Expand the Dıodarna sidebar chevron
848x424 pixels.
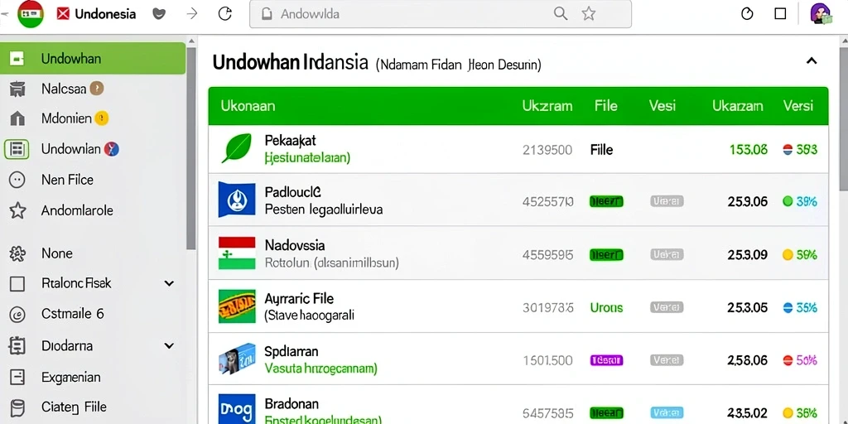(169, 345)
